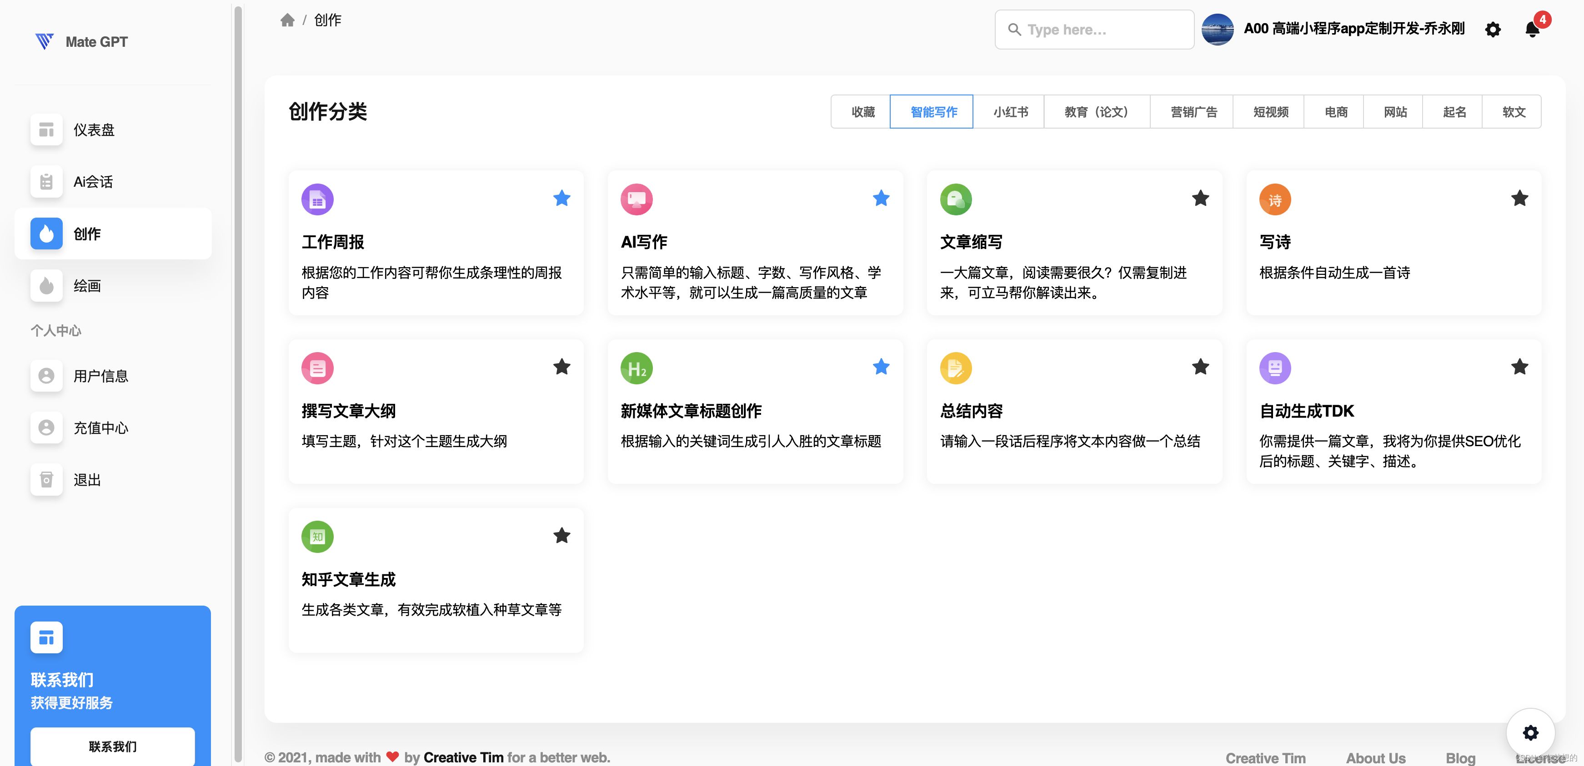Favorite 写诗 with its star
The height and width of the screenshot is (766, 1584).
(1519, 198)
